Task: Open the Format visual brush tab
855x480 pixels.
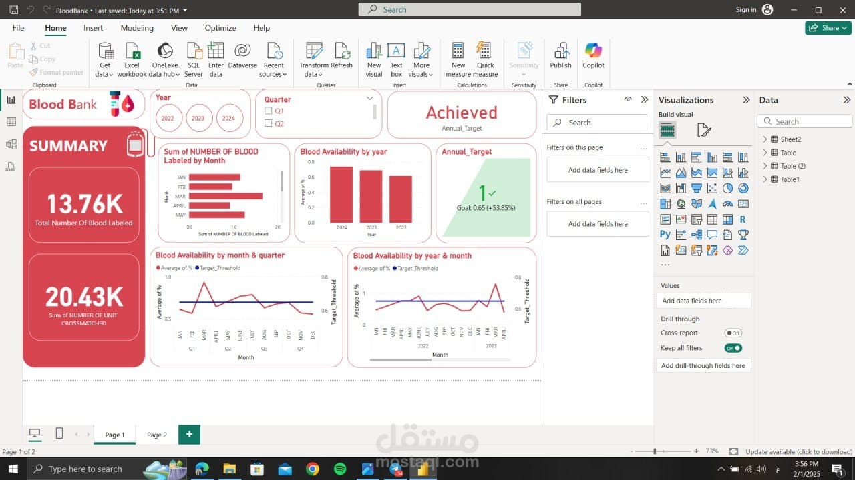Action: pos(703,130)
